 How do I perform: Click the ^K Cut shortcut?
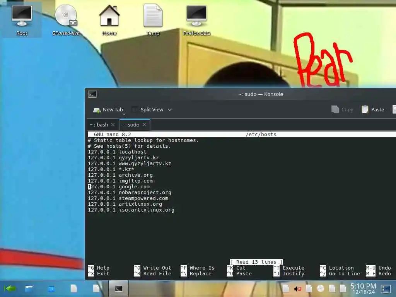click(x=236, y=268)
